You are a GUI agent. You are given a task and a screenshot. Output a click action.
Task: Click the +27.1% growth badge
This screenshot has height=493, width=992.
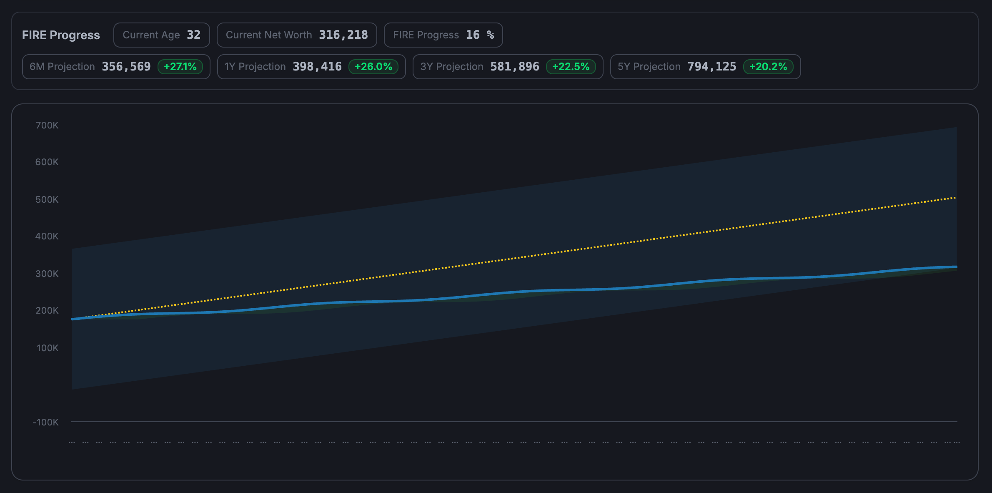point(180,67)
